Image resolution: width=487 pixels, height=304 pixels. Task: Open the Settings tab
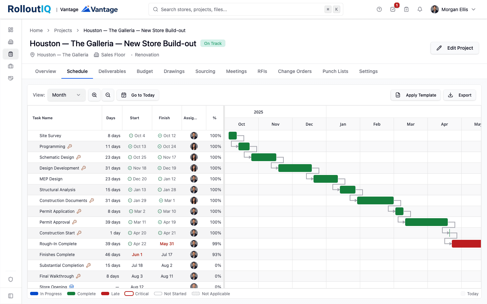click(x=368, y=71)
